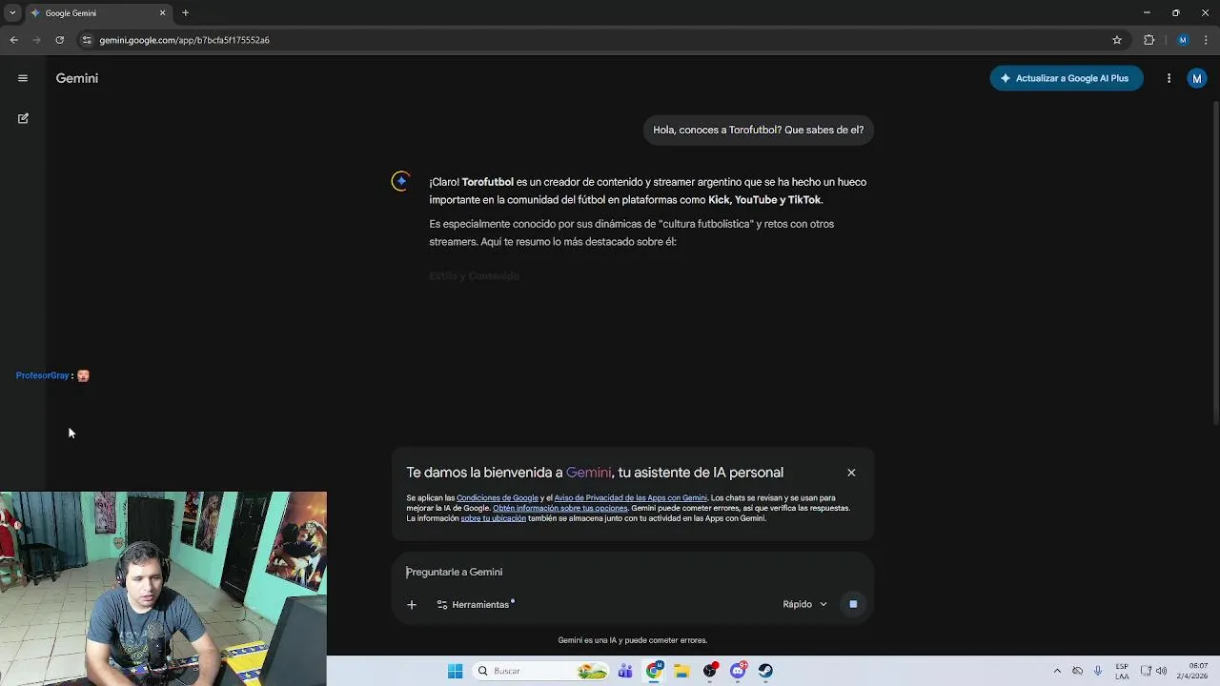Open the sobre tu ubicación link
This screenshot has height=686, width=1220.
493,518
